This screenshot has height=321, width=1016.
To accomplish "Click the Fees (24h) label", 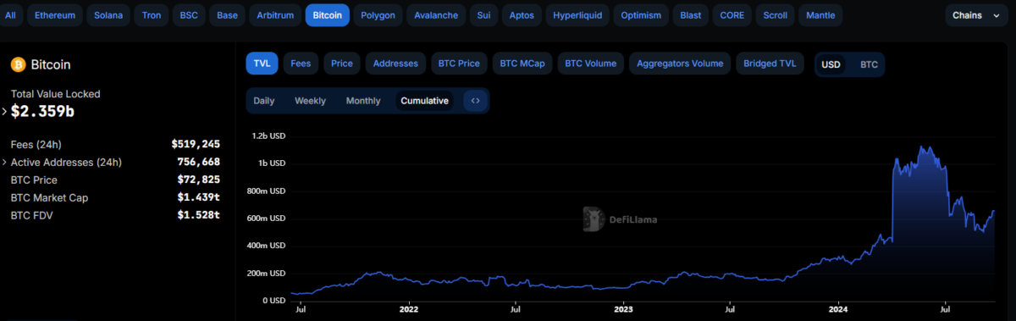I will pyautogui.click(x=36, y=144).
